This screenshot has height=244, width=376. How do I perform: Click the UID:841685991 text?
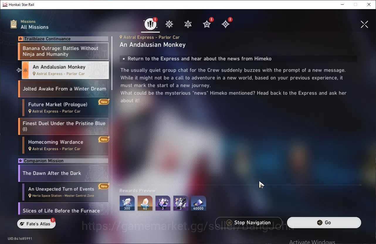[20, 239]
